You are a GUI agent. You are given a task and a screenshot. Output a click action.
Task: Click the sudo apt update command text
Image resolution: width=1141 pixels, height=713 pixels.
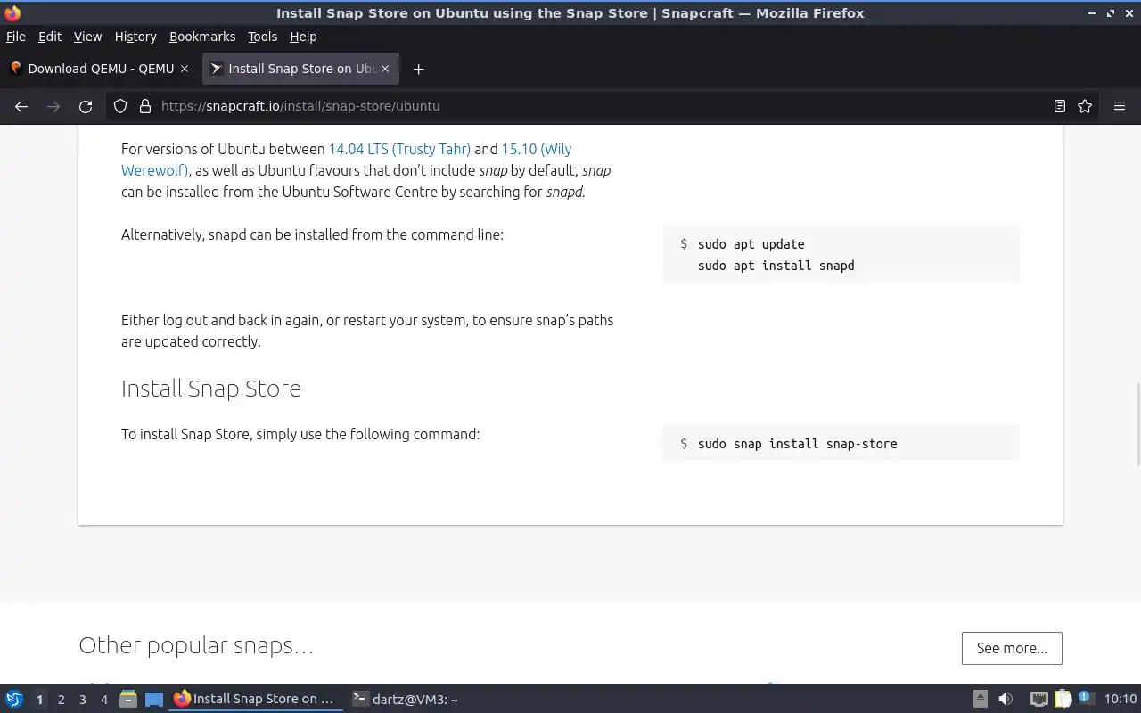point(751,244)
